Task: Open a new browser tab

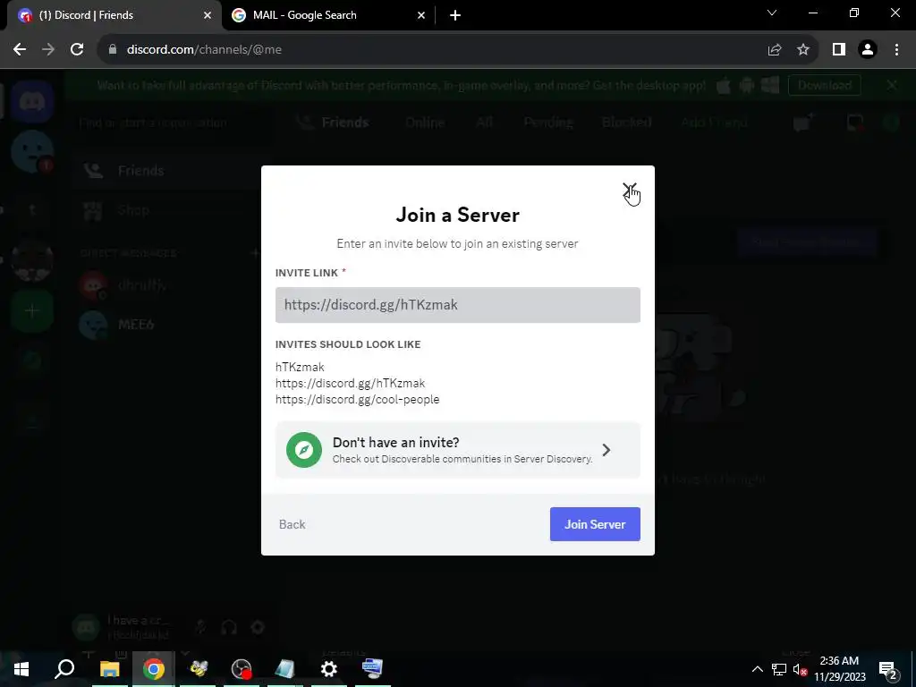Action: (x=455, y=15)
